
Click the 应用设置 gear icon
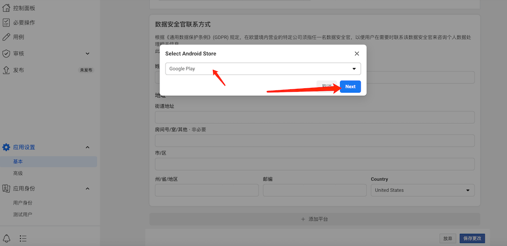pos(6,147)
